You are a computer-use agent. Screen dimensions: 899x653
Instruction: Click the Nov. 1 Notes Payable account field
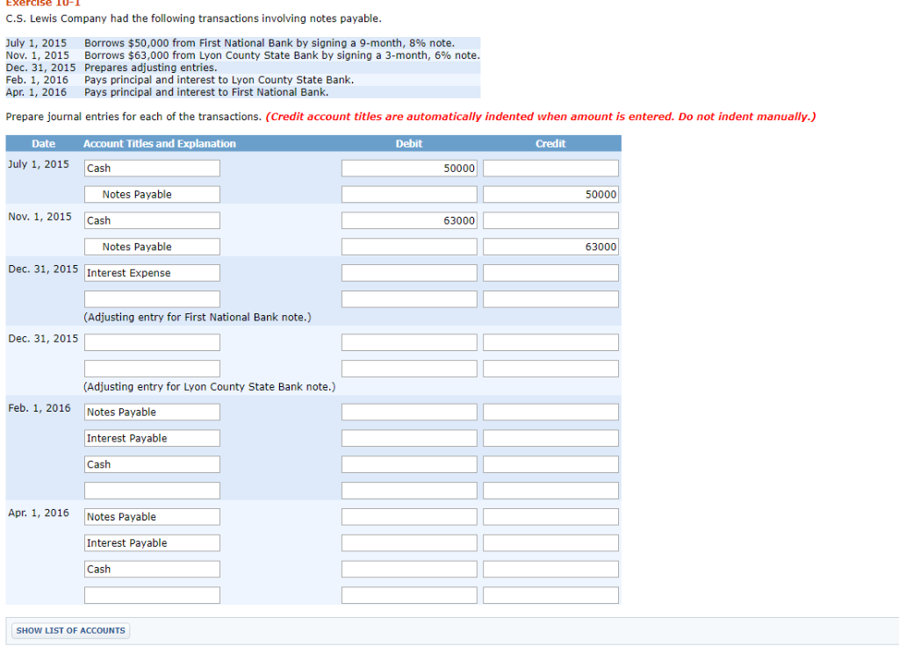[152, 247]
